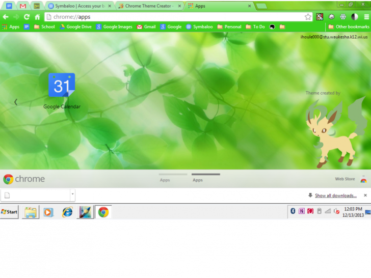The height and width of the screenshot is (278, 371).
Task: Click the Bluetooth tray icon
Action: (293, 211)
